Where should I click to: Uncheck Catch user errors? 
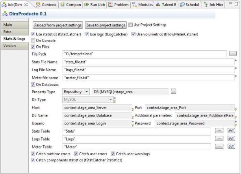(76, 154)
